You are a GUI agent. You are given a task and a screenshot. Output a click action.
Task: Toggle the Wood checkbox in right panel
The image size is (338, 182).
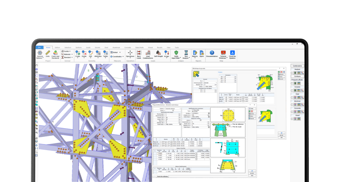tap(292, 119)
